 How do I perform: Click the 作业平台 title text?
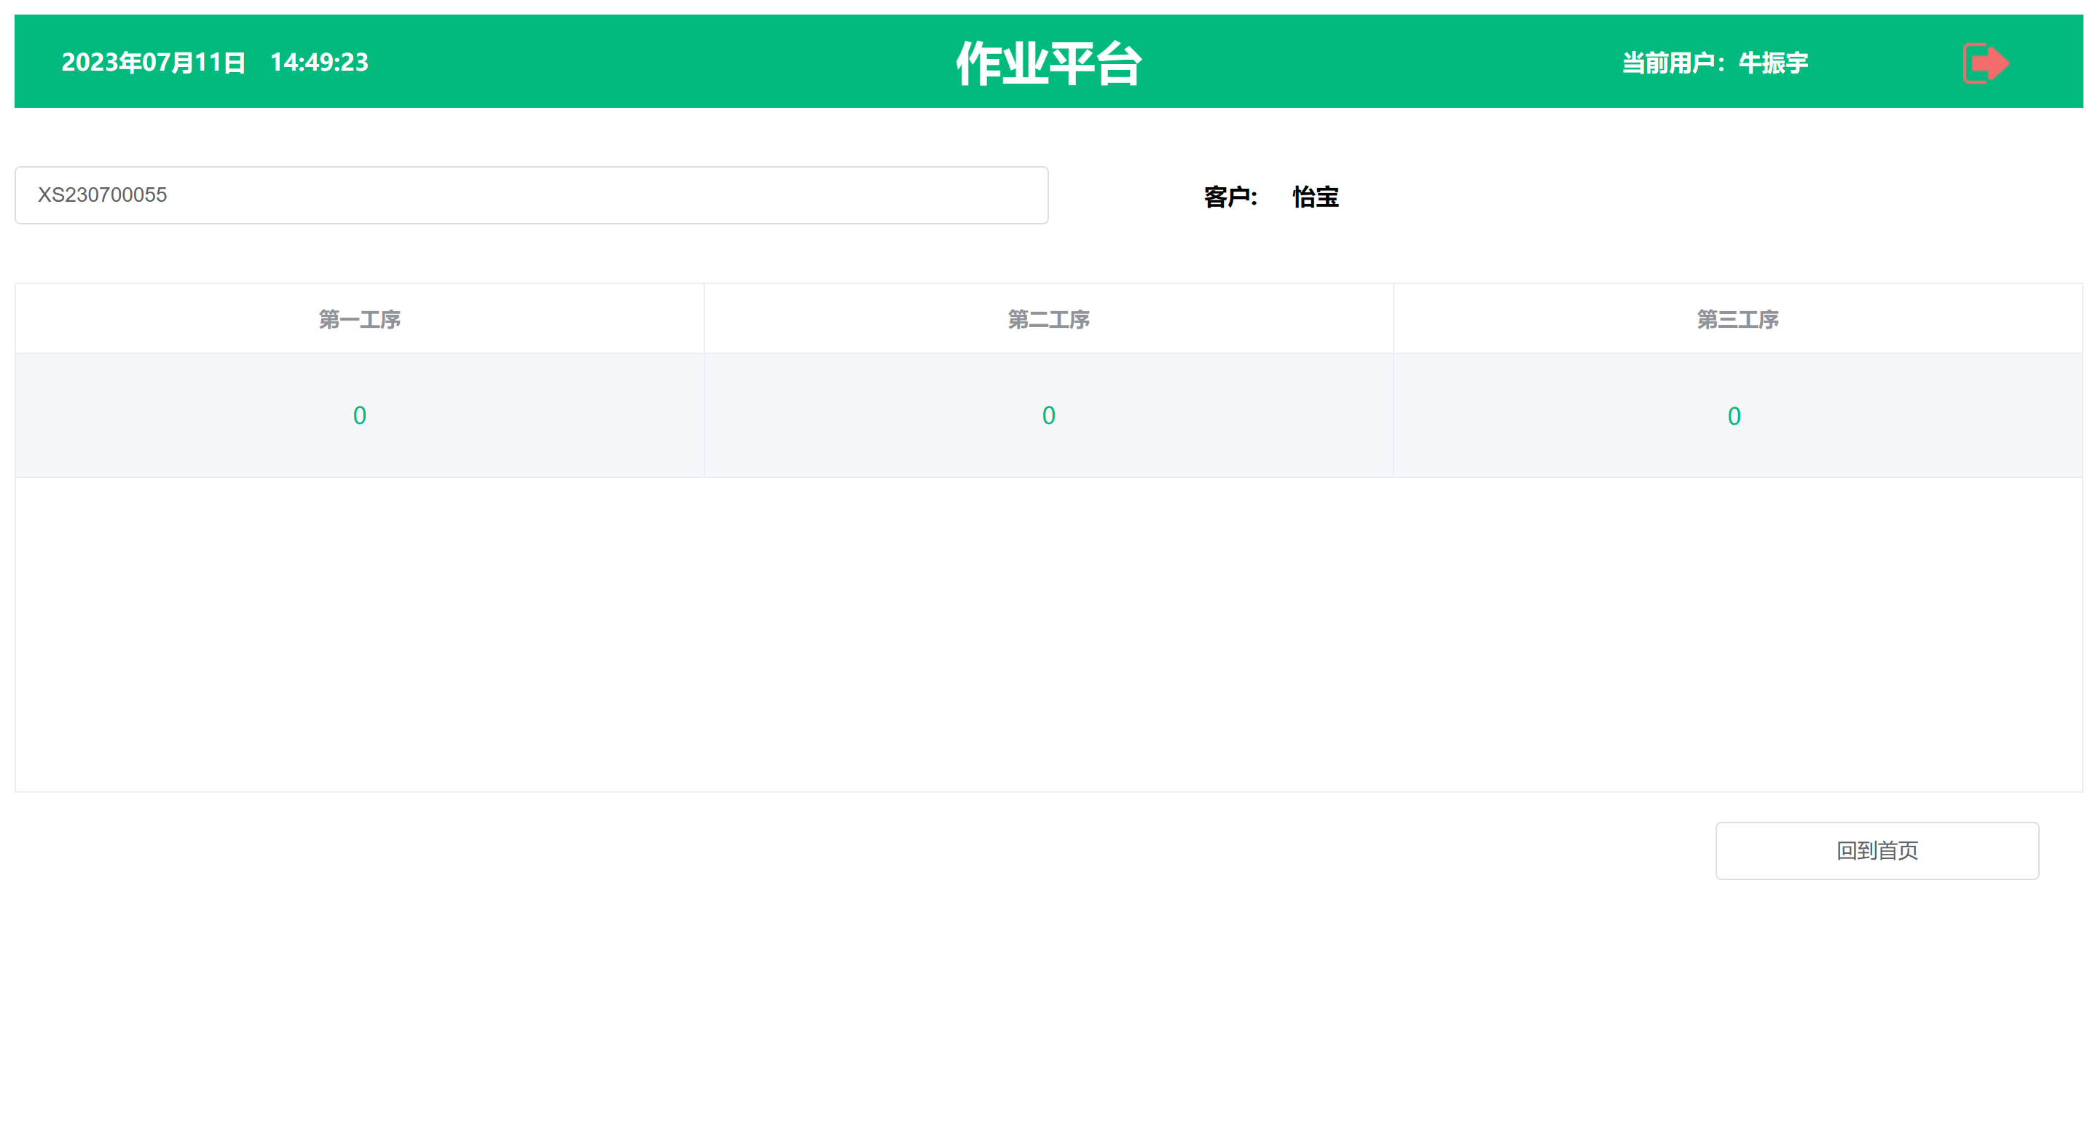[x=1048, y=63]
